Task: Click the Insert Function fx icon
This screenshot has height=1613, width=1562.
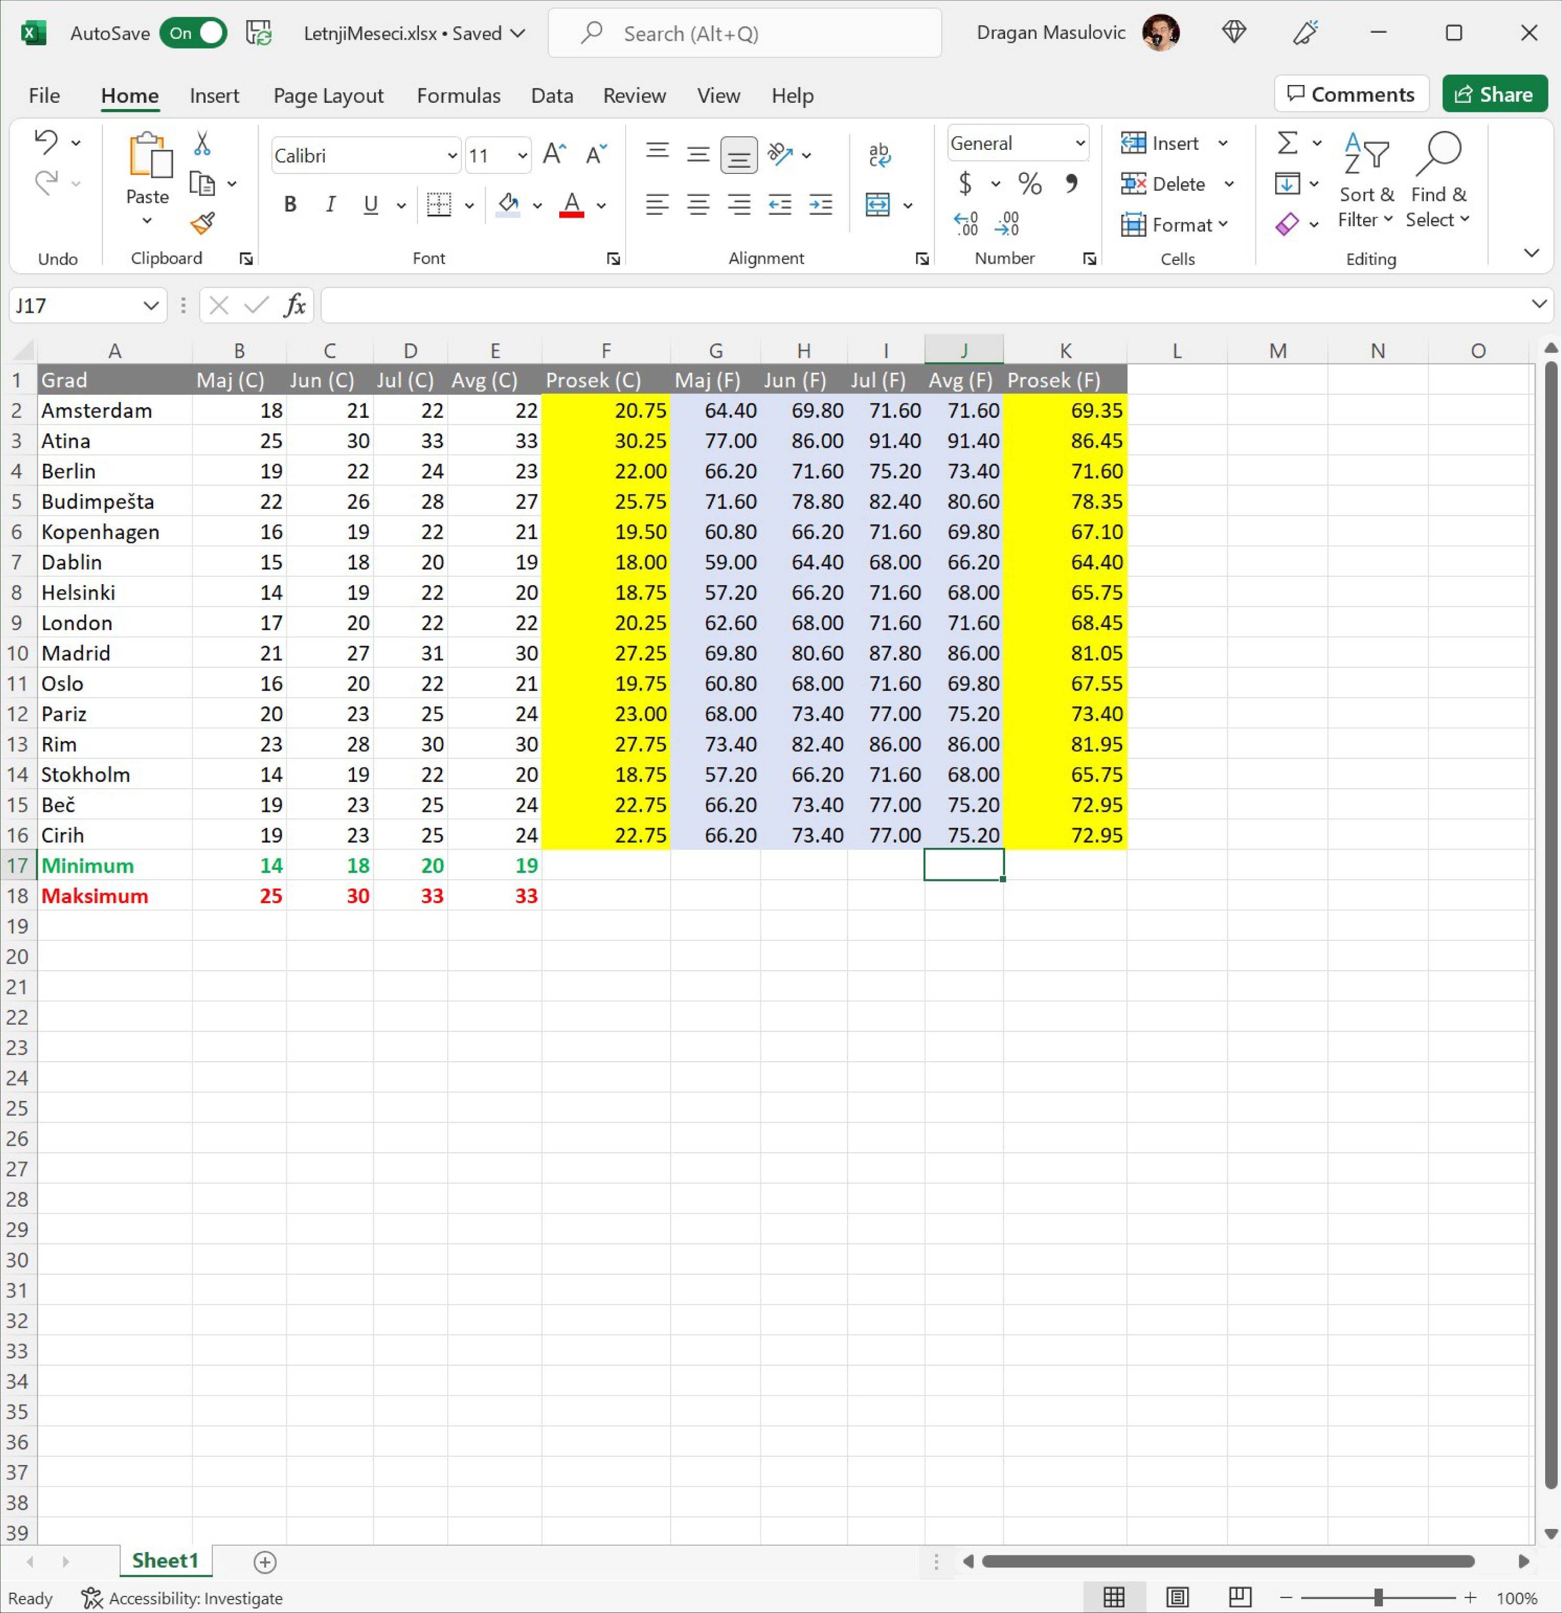Action: tap(295, 306)
